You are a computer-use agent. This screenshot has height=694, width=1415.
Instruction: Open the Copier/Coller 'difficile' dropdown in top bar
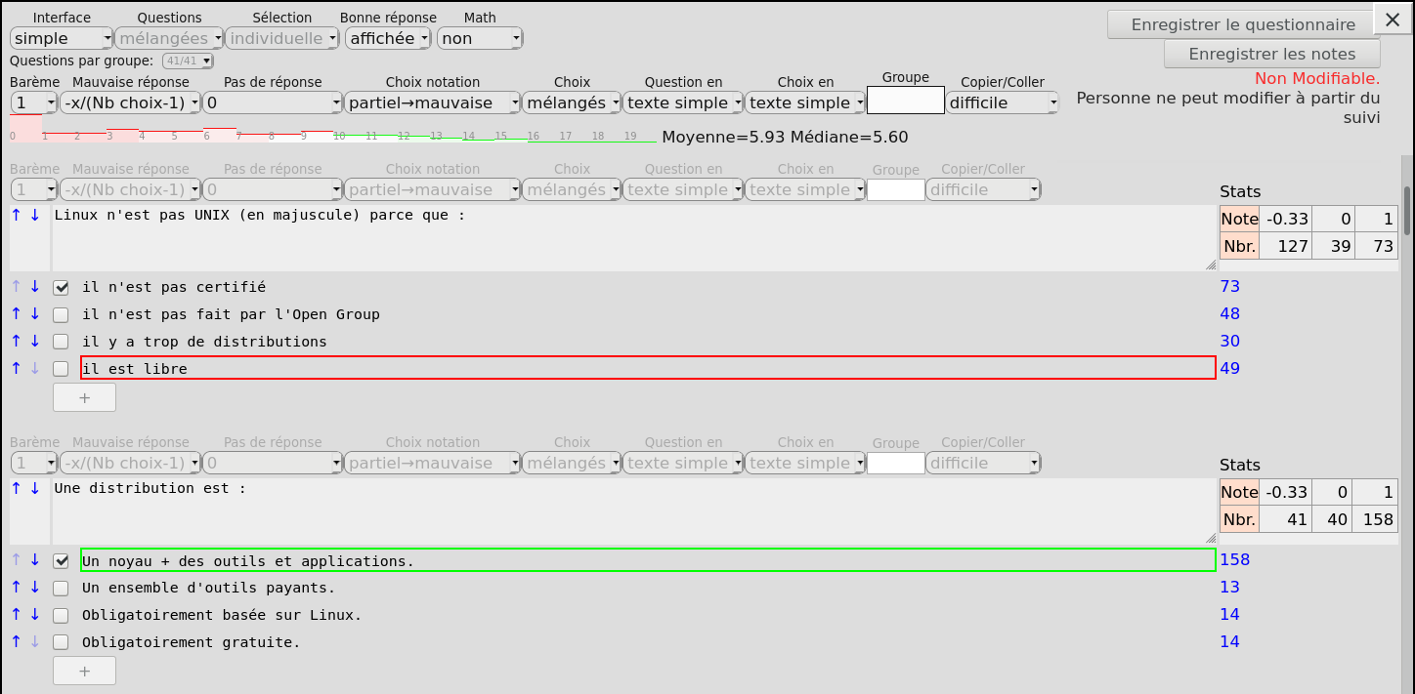pos(1002,102)
